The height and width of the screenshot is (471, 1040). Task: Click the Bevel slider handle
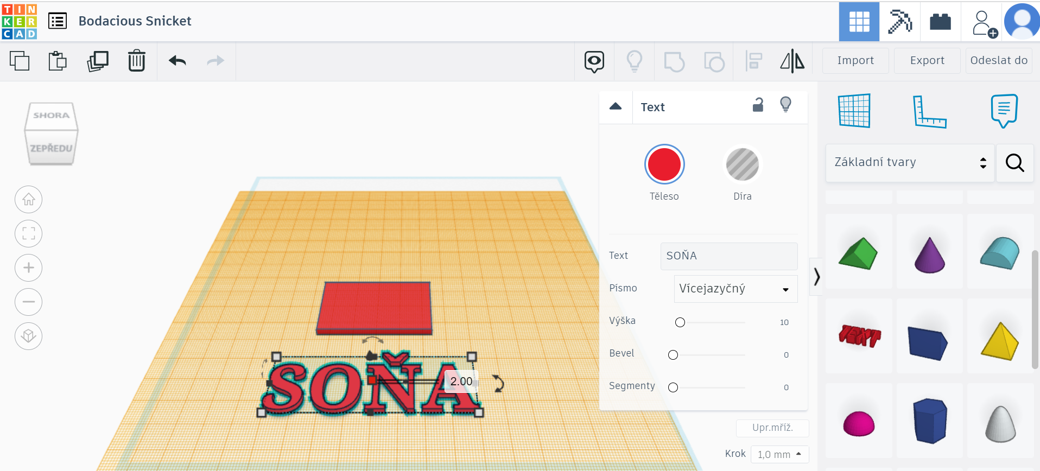[673, 355]
